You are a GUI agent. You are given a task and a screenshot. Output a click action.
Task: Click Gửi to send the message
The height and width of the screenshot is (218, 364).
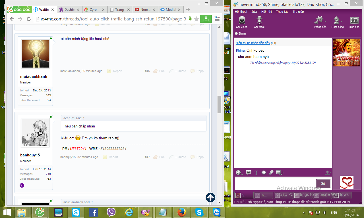pos(323,183)
